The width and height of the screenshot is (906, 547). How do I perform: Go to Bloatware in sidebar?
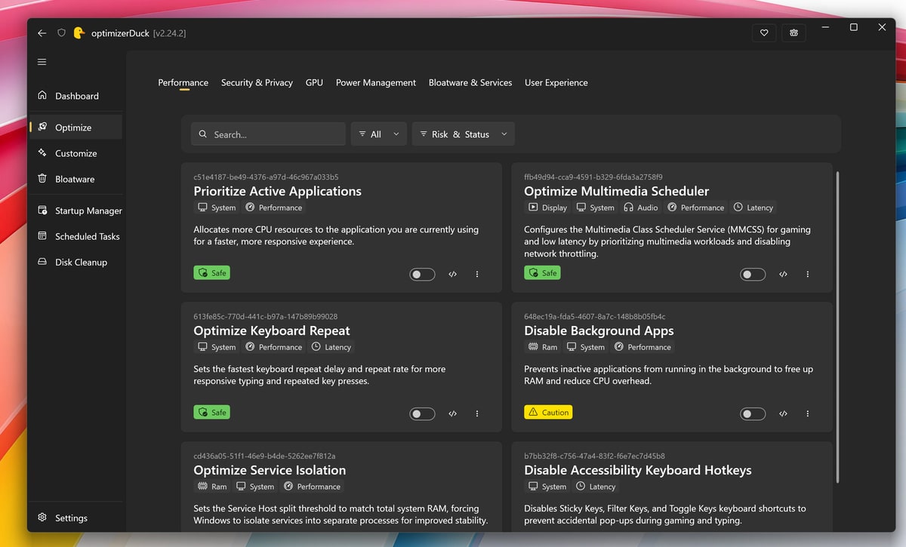click(x=75, y=179)
